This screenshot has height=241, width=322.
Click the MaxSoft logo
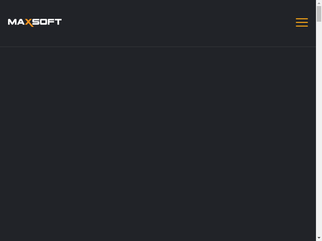pyautogui.click(x=35, y=22)
